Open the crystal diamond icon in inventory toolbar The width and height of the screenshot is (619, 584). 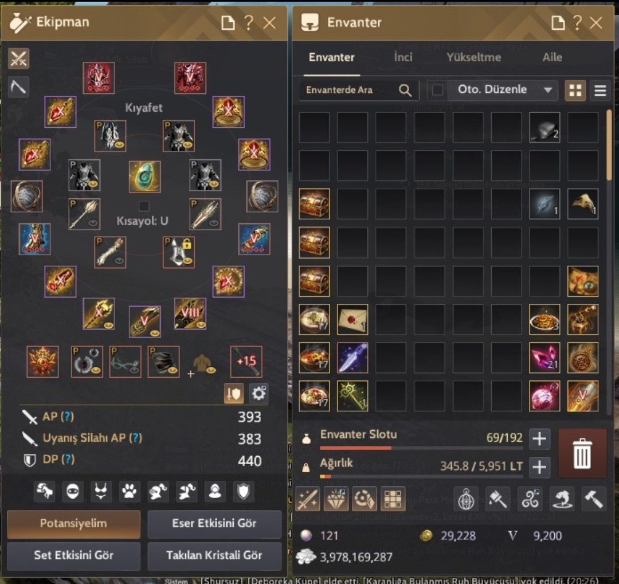[336, 499]
